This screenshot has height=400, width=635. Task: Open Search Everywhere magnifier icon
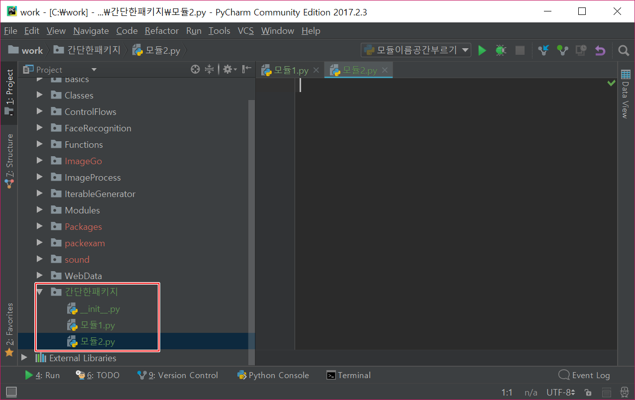623,50
